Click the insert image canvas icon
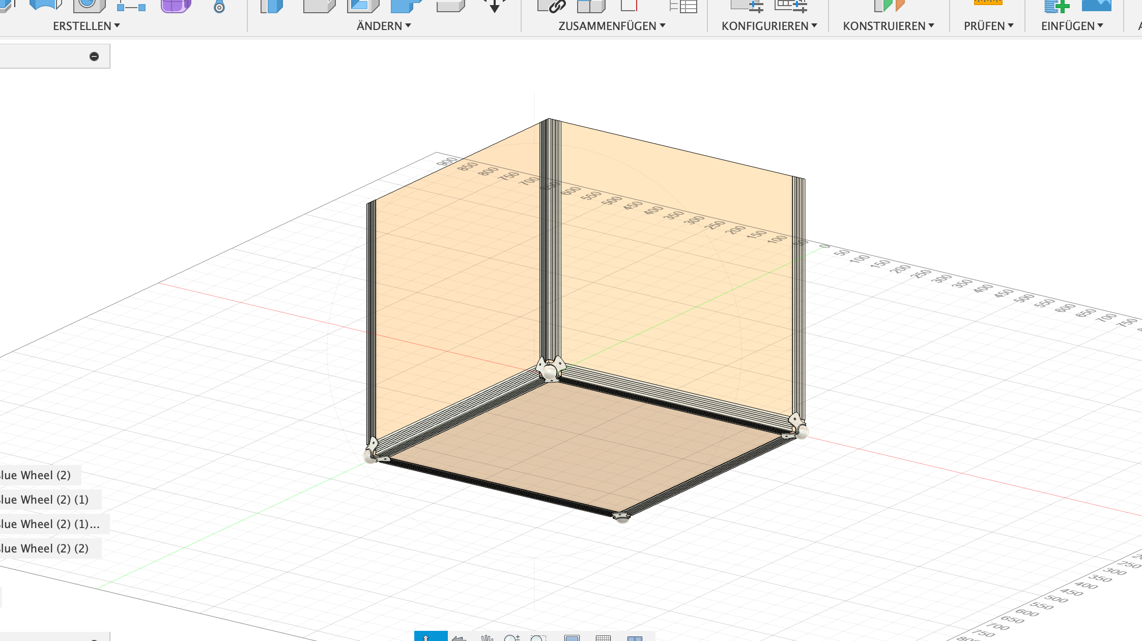 coord(1096,5)
